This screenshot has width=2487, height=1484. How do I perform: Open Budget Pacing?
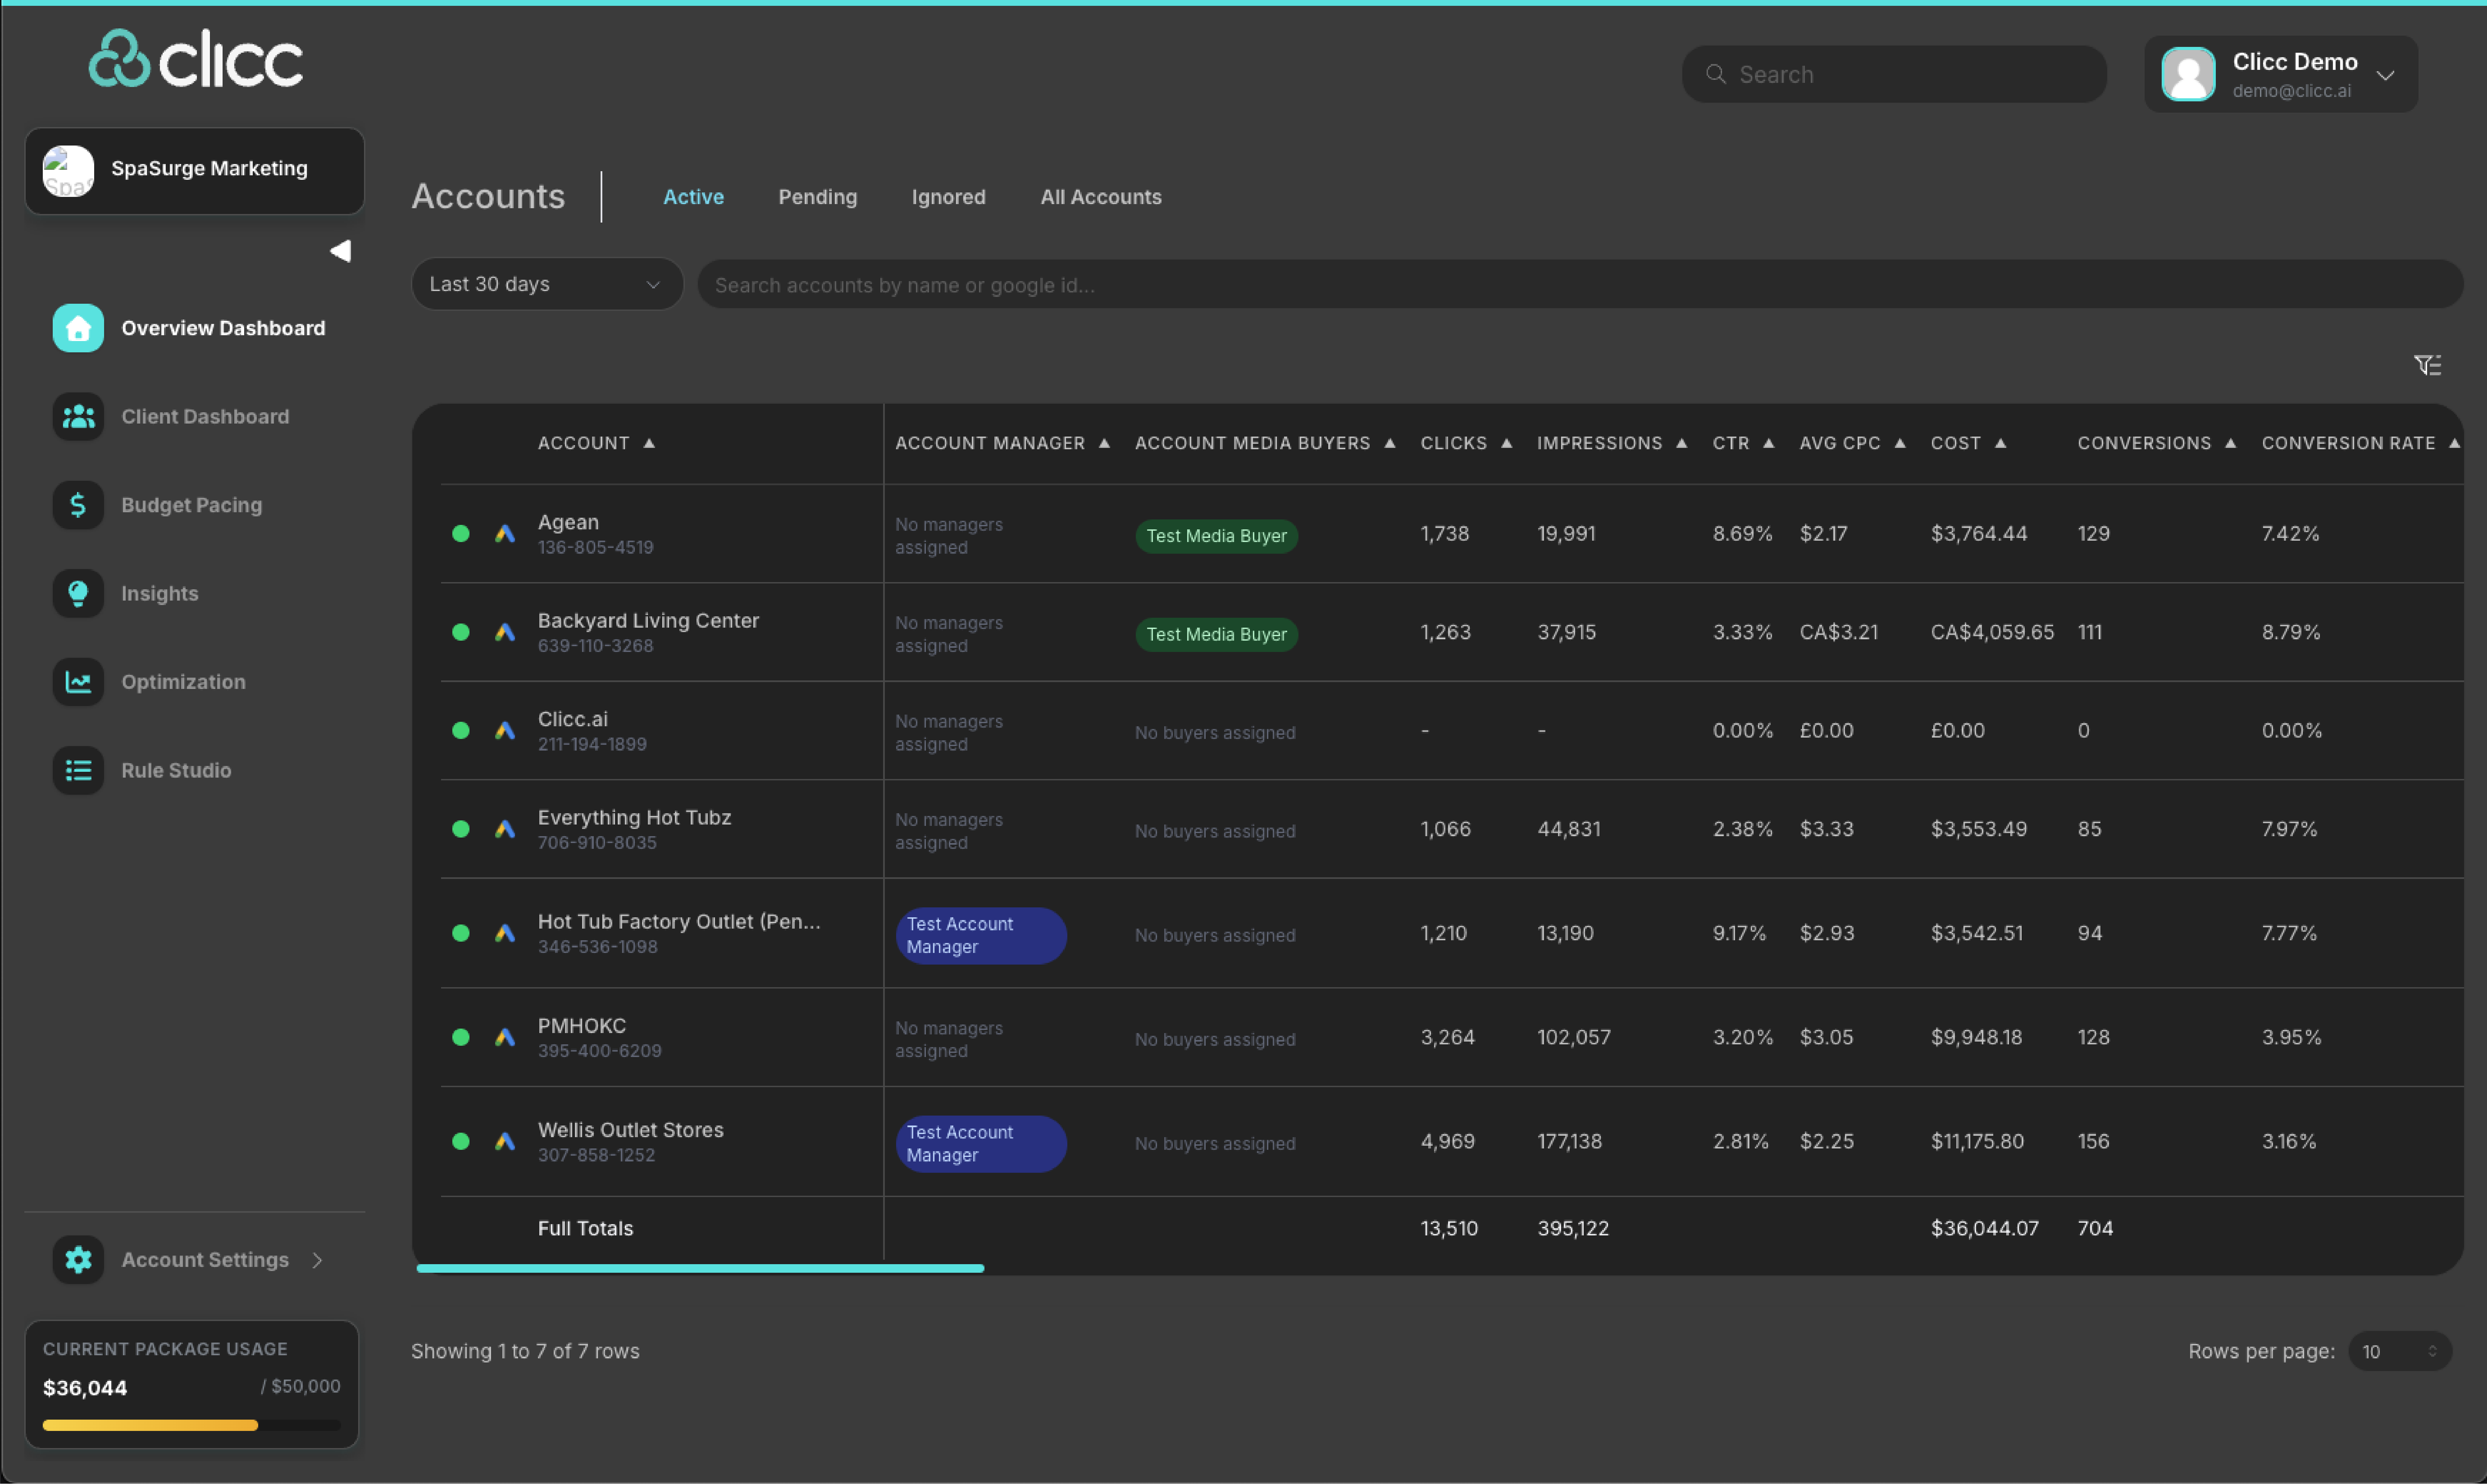point(78,505)
